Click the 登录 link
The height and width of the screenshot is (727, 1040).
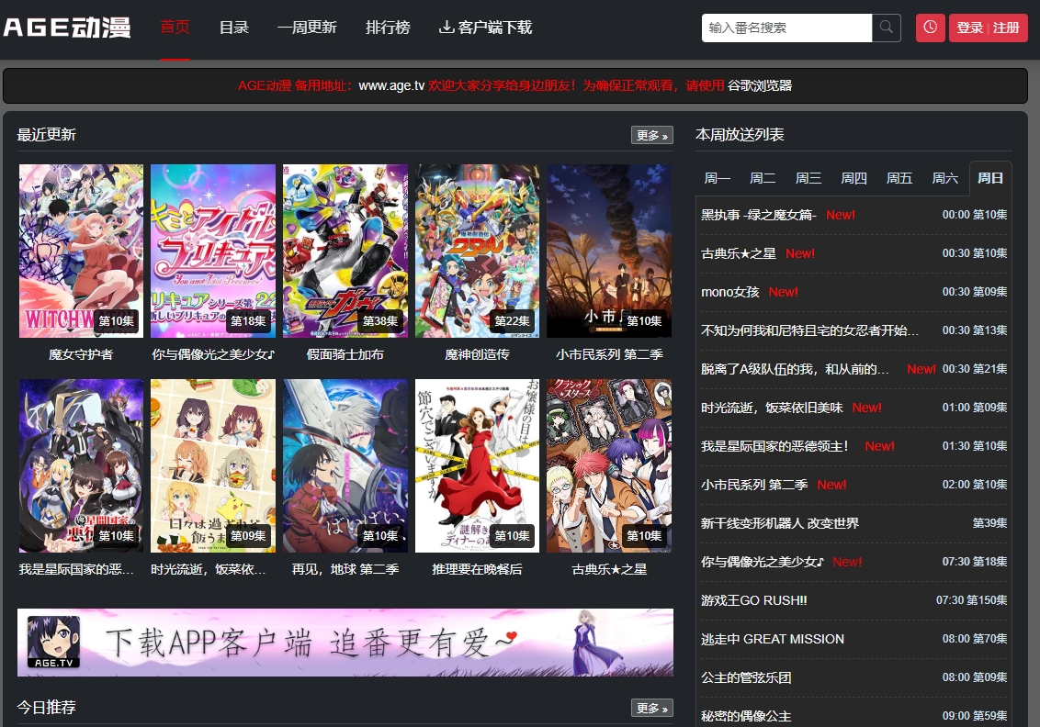[969, 28]
